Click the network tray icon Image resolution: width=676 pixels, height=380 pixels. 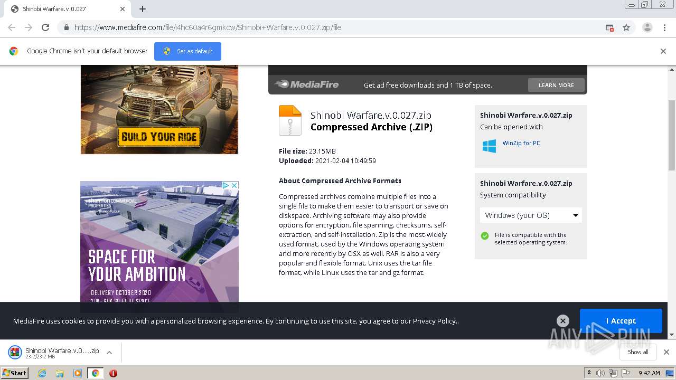613,373
